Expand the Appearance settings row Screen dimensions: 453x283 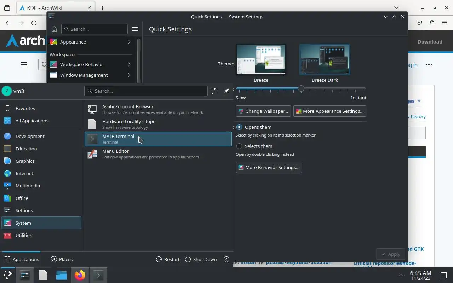[x=91, y=42]
